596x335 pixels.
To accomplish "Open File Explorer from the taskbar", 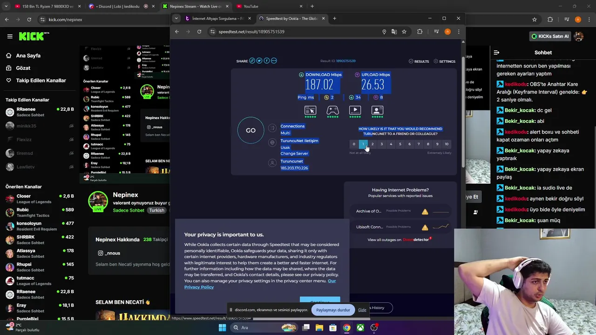I will pos(319,328).
